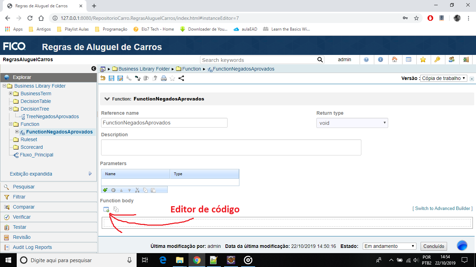Expand the FunctionNegadosAprovados tree node
Image resolution: width=476 pixels, height=267 pixels.
17,132
